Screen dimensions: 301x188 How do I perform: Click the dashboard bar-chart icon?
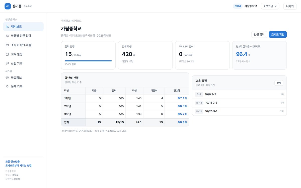click(7, 26)
